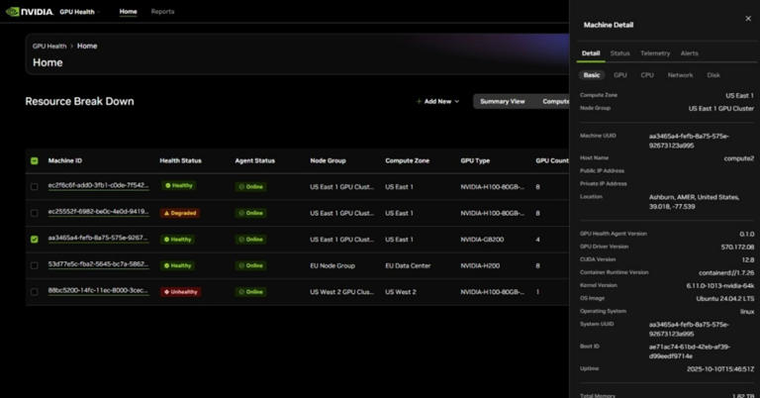Open the Telemetry tab
Screen dimensions: 760x398
[655, 53]
